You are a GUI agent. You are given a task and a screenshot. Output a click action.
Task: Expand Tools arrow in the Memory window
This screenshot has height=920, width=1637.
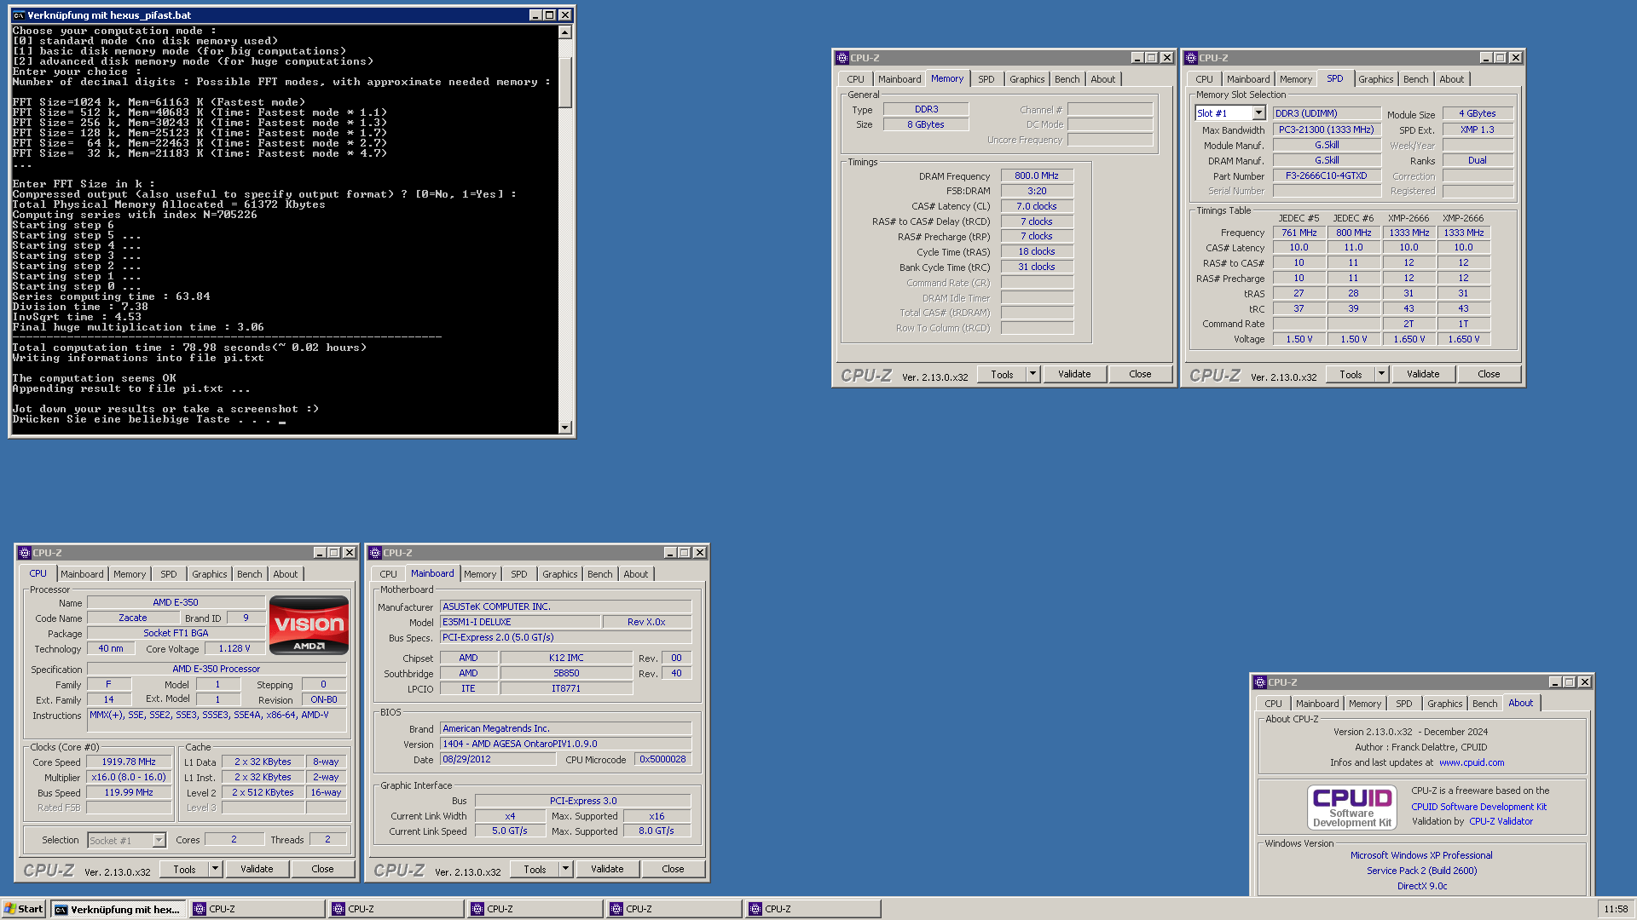coord(1033,374)
